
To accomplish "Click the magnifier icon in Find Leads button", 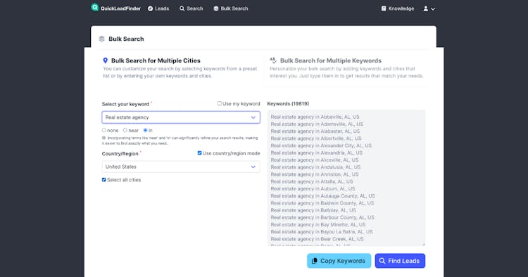I will [x=382, y=261].
